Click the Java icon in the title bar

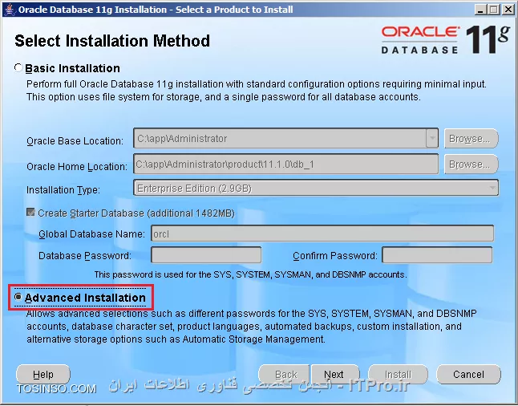click(x=10, y=10)
